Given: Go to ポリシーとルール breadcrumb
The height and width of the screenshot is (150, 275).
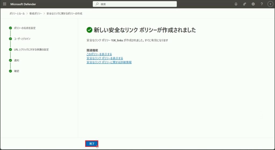Looking at the screenshot, I should tap(17, 13).
